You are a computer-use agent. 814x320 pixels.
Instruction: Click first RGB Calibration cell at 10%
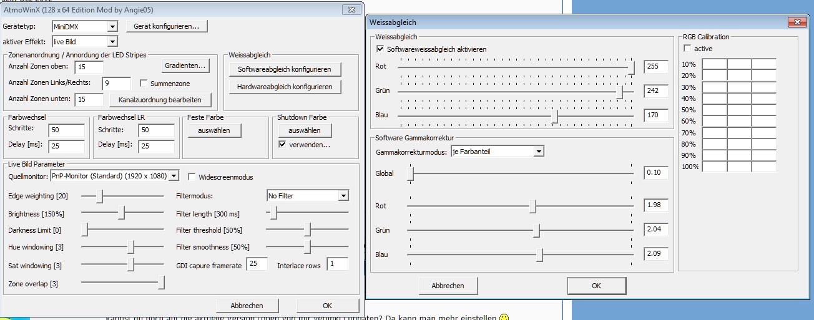[715, 64]
